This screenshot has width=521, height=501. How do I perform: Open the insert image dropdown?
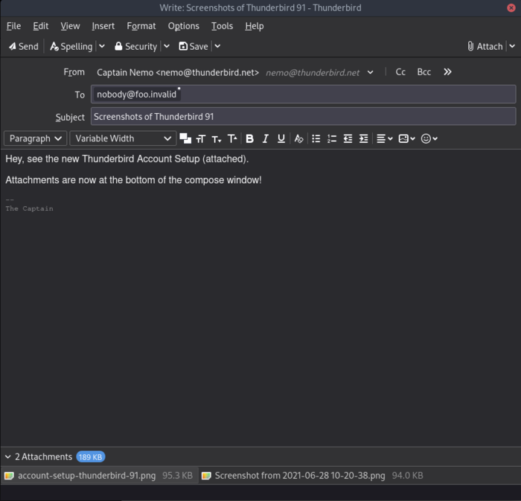(x=406, y=138)
